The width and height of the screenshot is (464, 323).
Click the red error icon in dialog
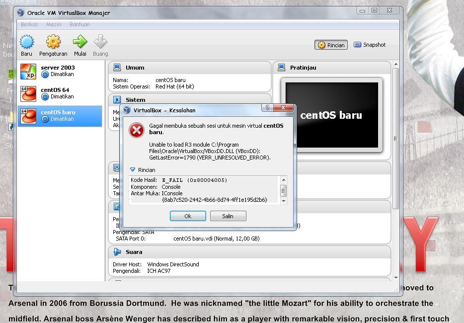tap(137, 130)
